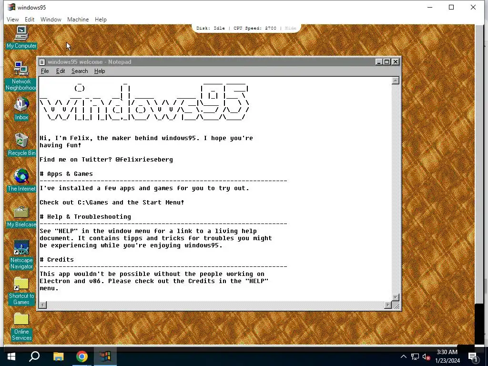Open Notepad's Edit menu
The width and height of the screenshot is (488, 366).
pos(61,71)
